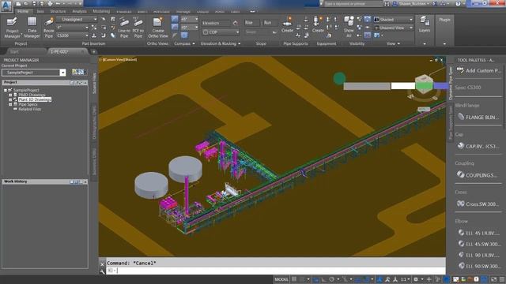The height and width of the screenshot is (284, 506).
Task: Switch to the Analysis ribbon tab
Action: (79, 11)
